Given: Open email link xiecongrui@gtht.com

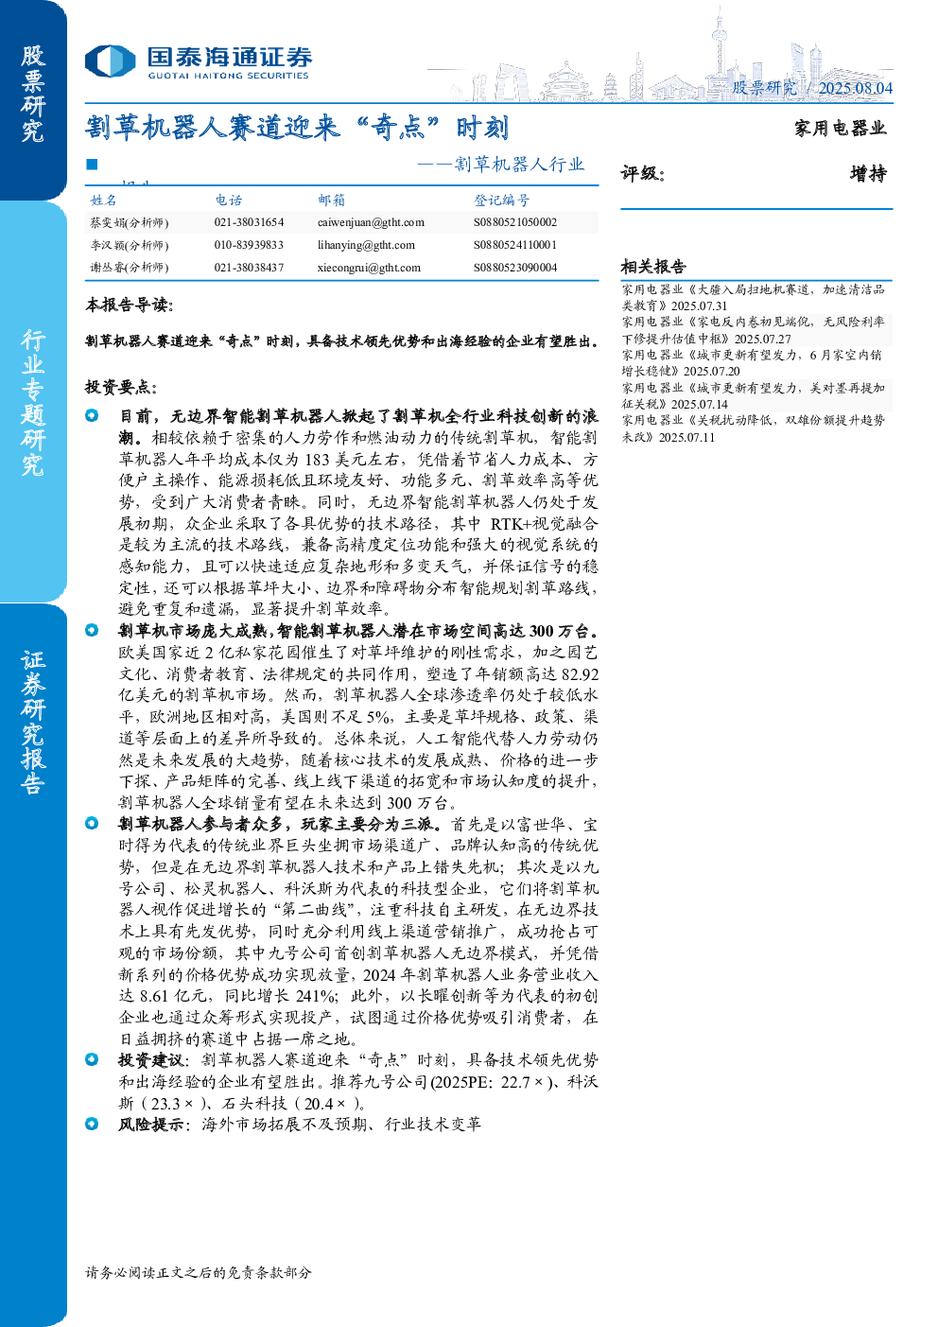Looking at the screenshot, I should [369, 268].
